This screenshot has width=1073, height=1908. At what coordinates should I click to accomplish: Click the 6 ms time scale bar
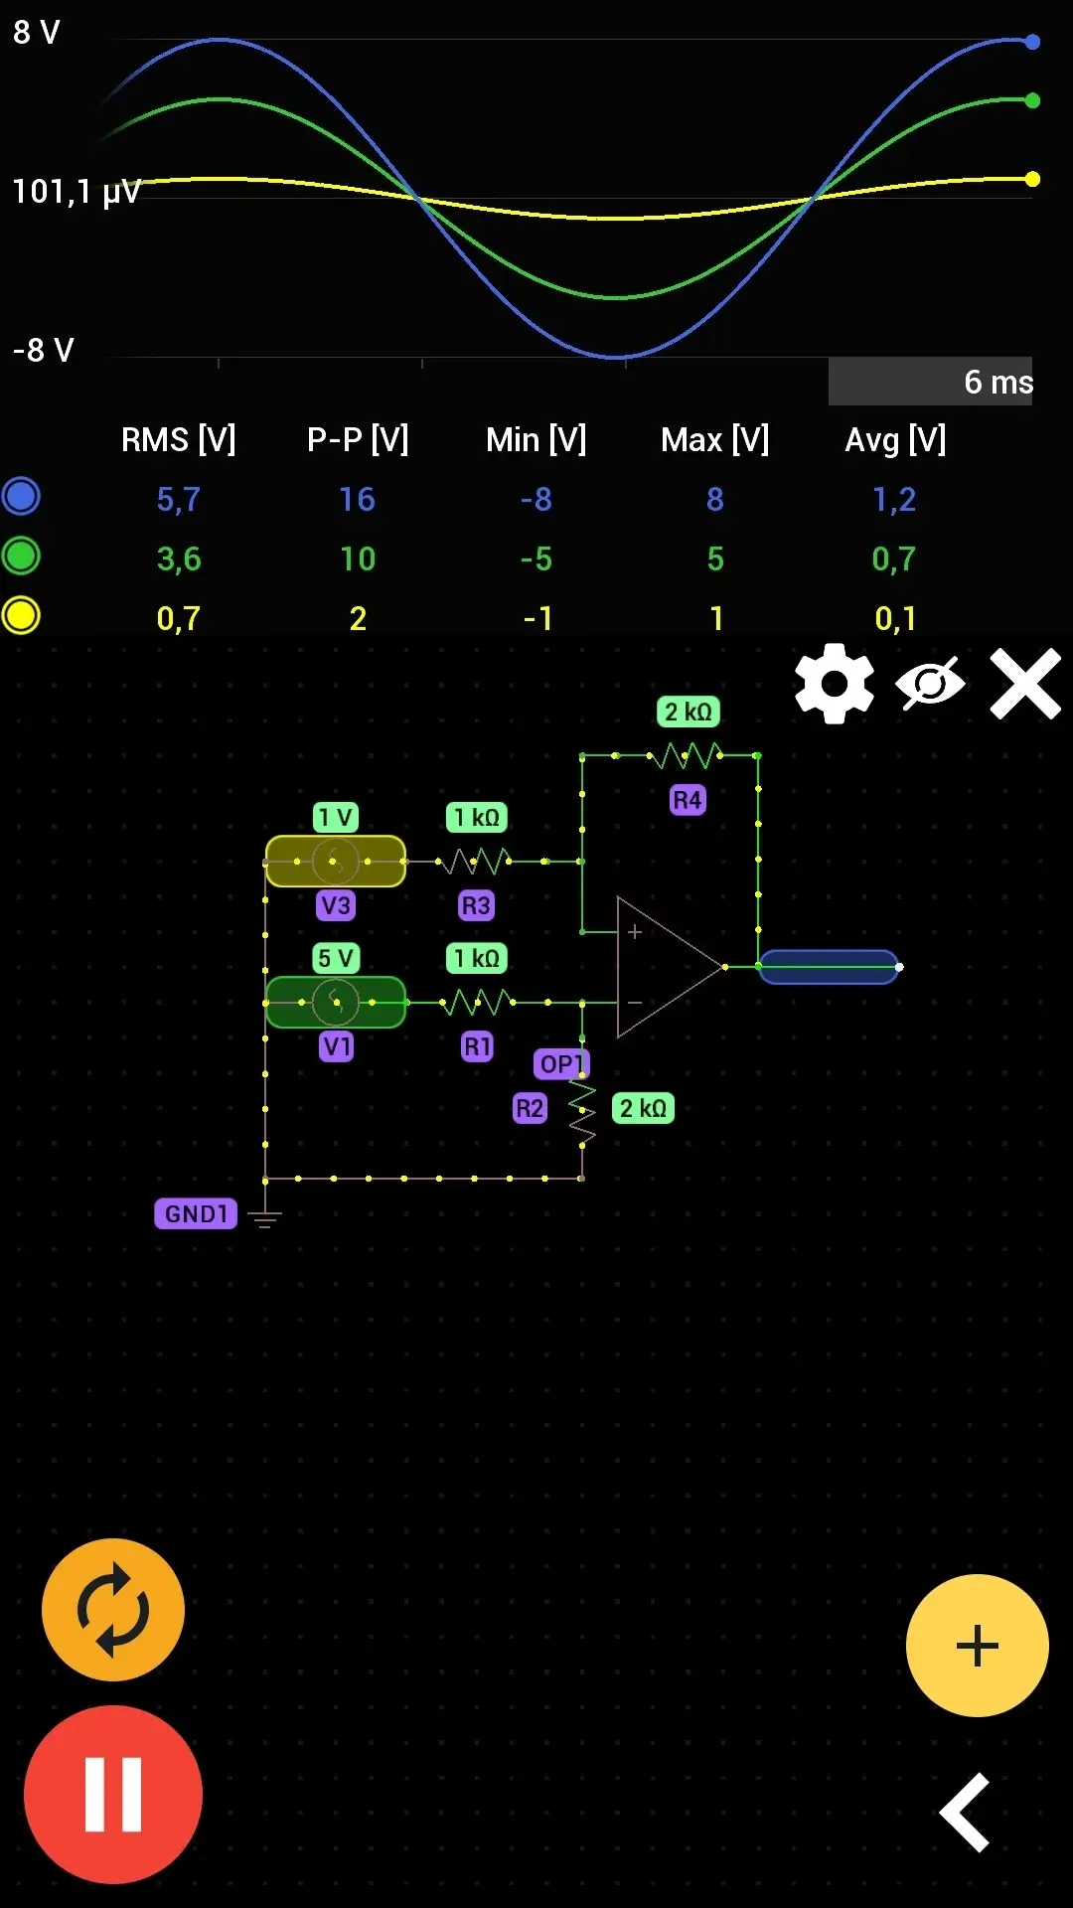tap(930, 382)
